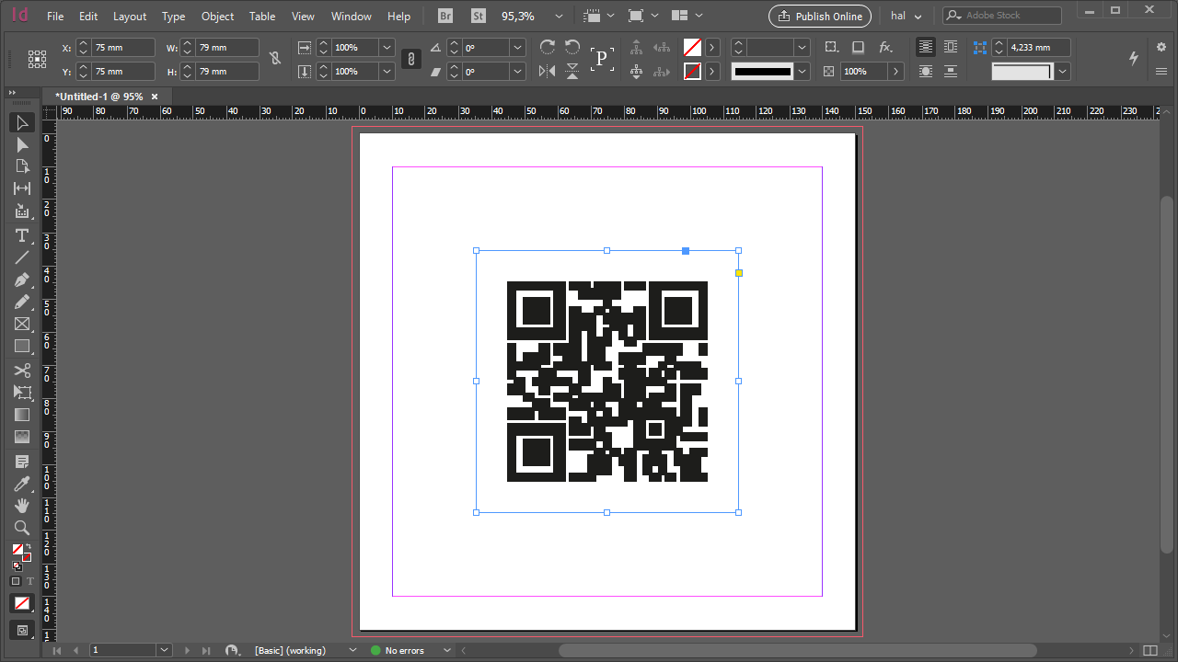Open the File menu
Image resolution: width=1178 pixels, height=662 pixels.
click(55, 17)
